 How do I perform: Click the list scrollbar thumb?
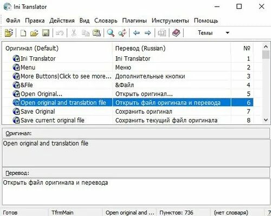coord(266,55)
